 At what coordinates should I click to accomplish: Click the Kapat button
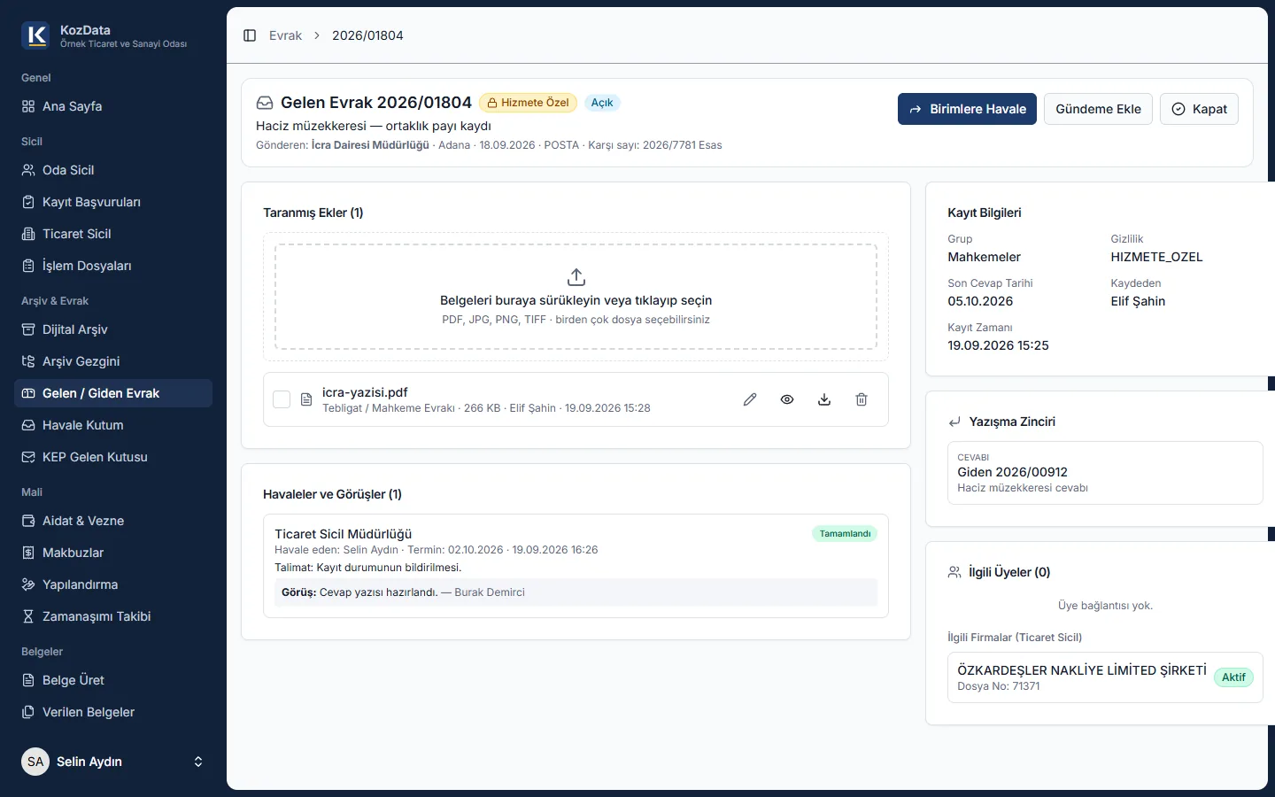(x=1199, y=109)
